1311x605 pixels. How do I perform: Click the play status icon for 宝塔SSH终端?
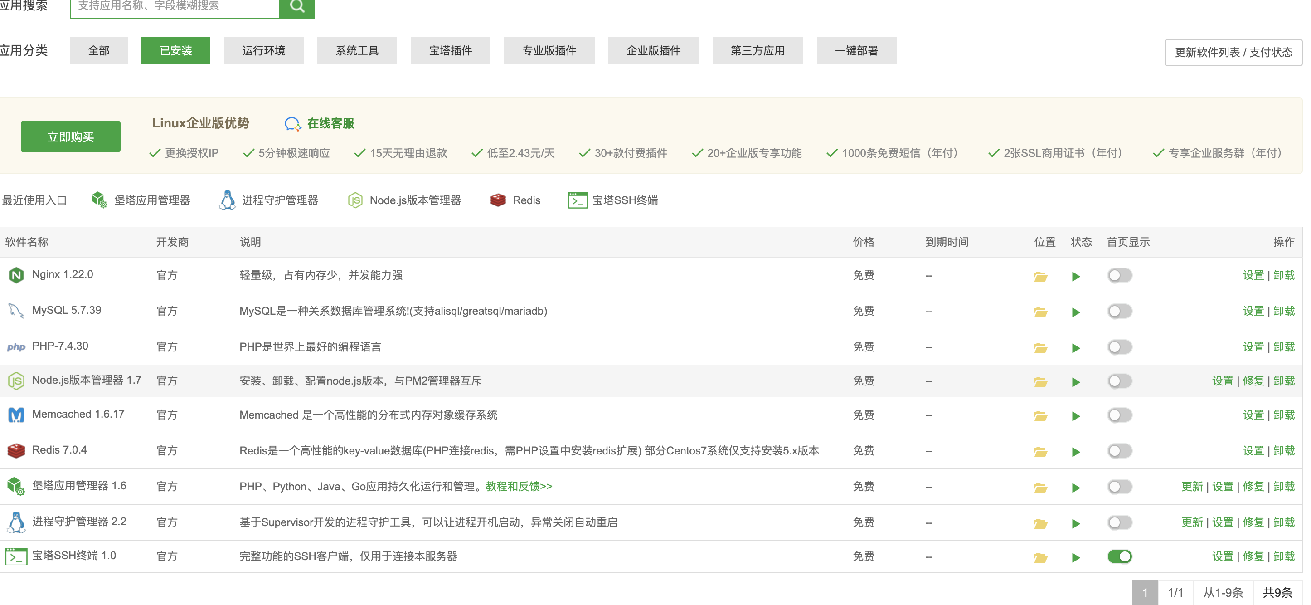1075,558
